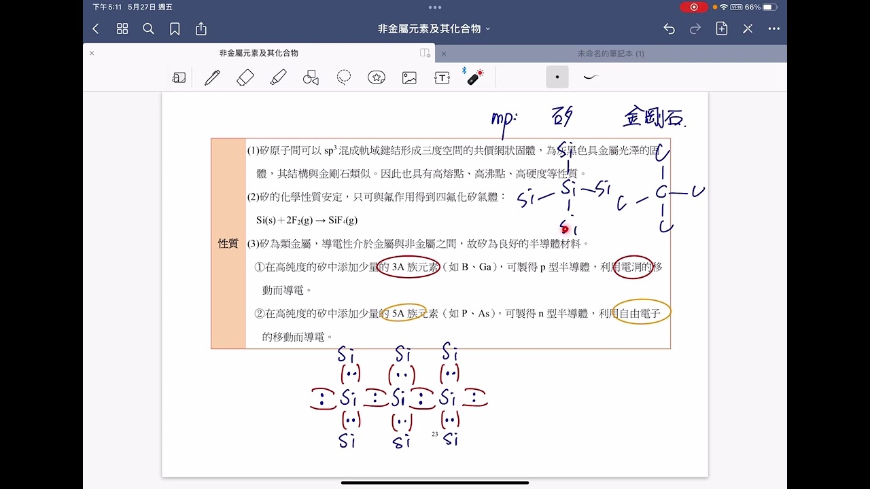Select the Pen tool
This screenshot has height=489, width=870.
(212, 77)
